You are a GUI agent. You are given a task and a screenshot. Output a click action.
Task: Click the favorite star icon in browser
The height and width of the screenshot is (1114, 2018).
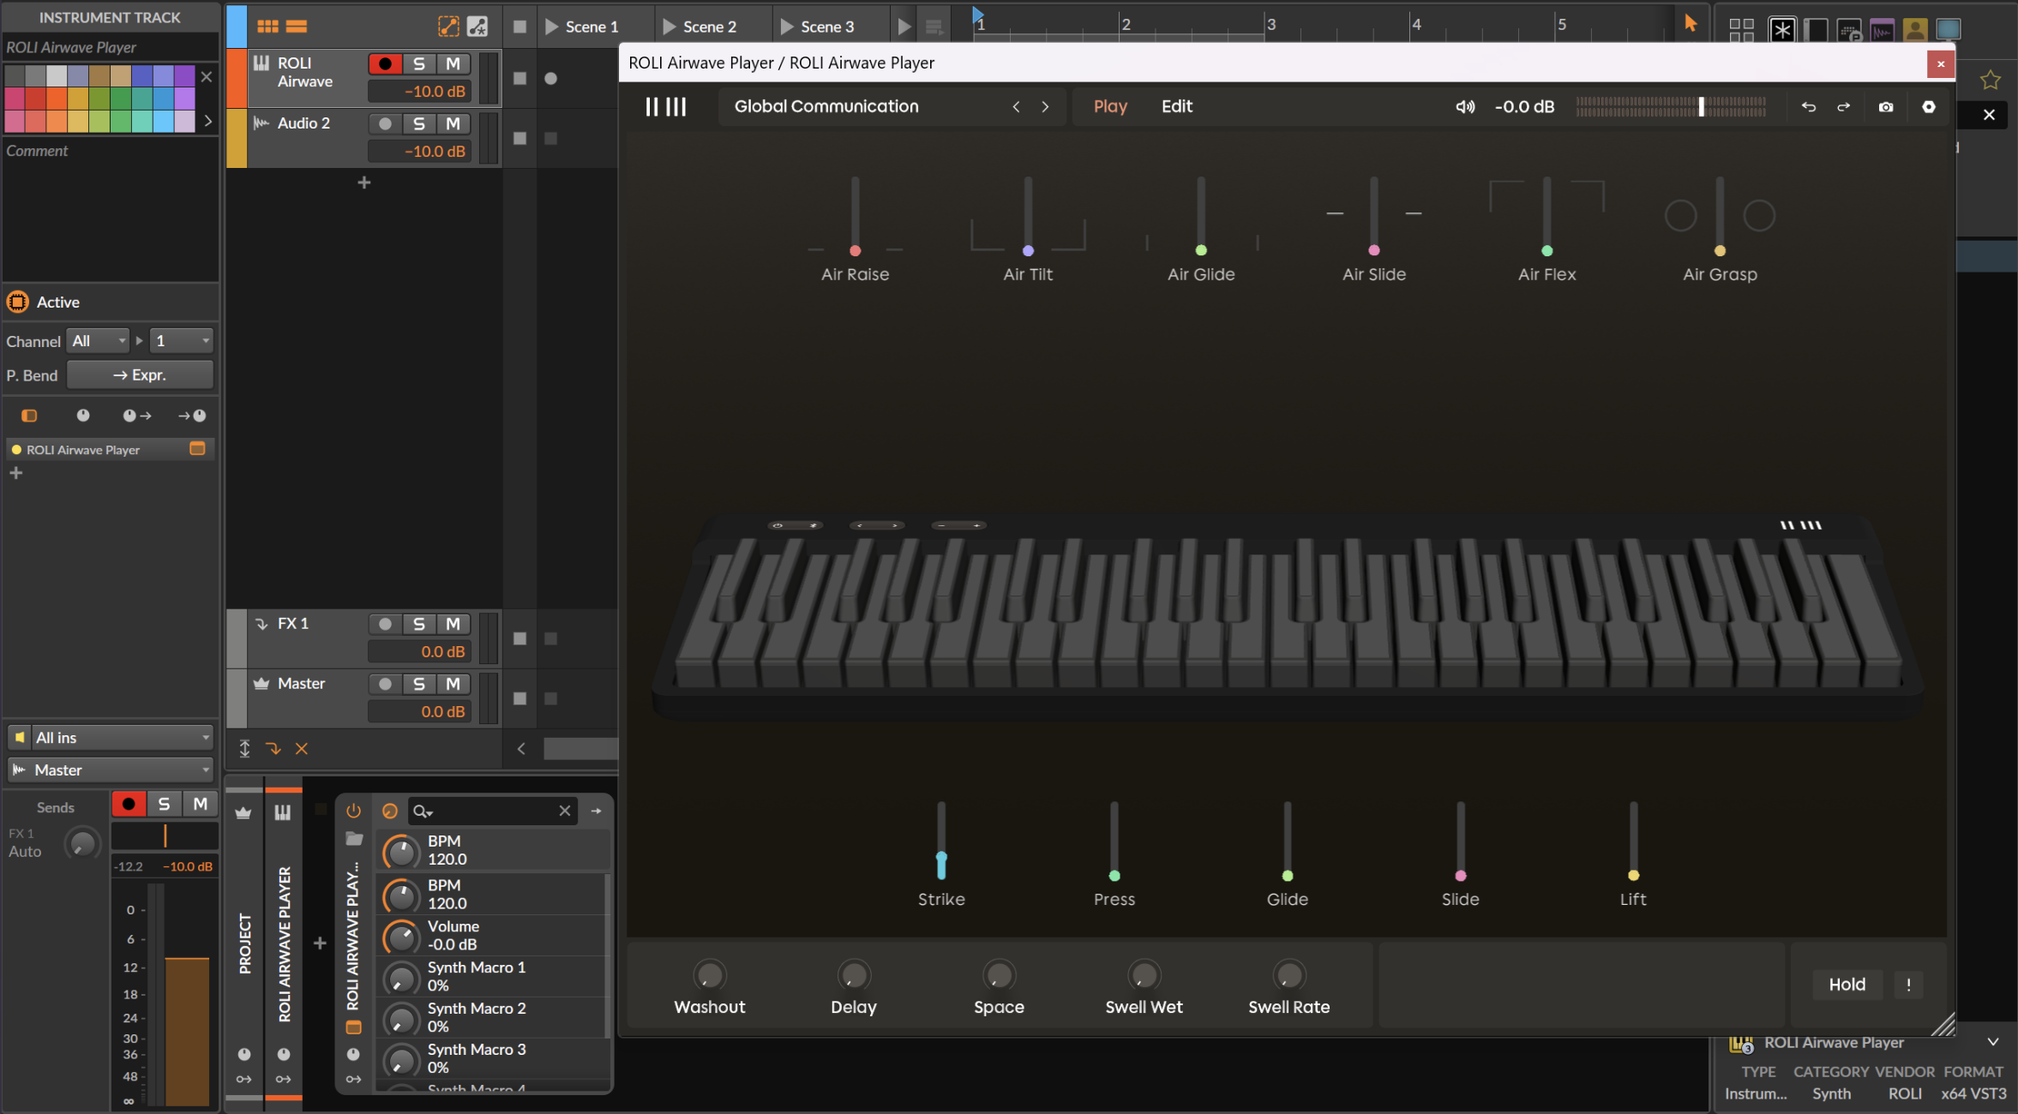point(1989,81)
